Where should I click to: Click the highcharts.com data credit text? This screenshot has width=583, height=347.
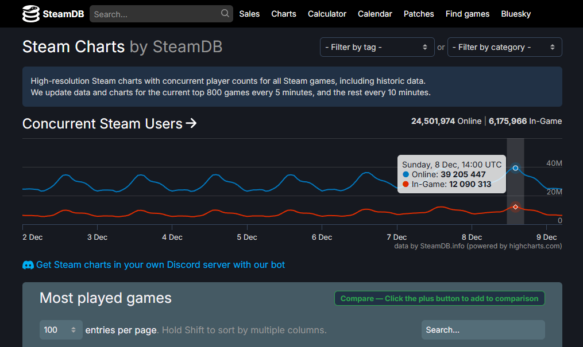[x=478, y=246]
